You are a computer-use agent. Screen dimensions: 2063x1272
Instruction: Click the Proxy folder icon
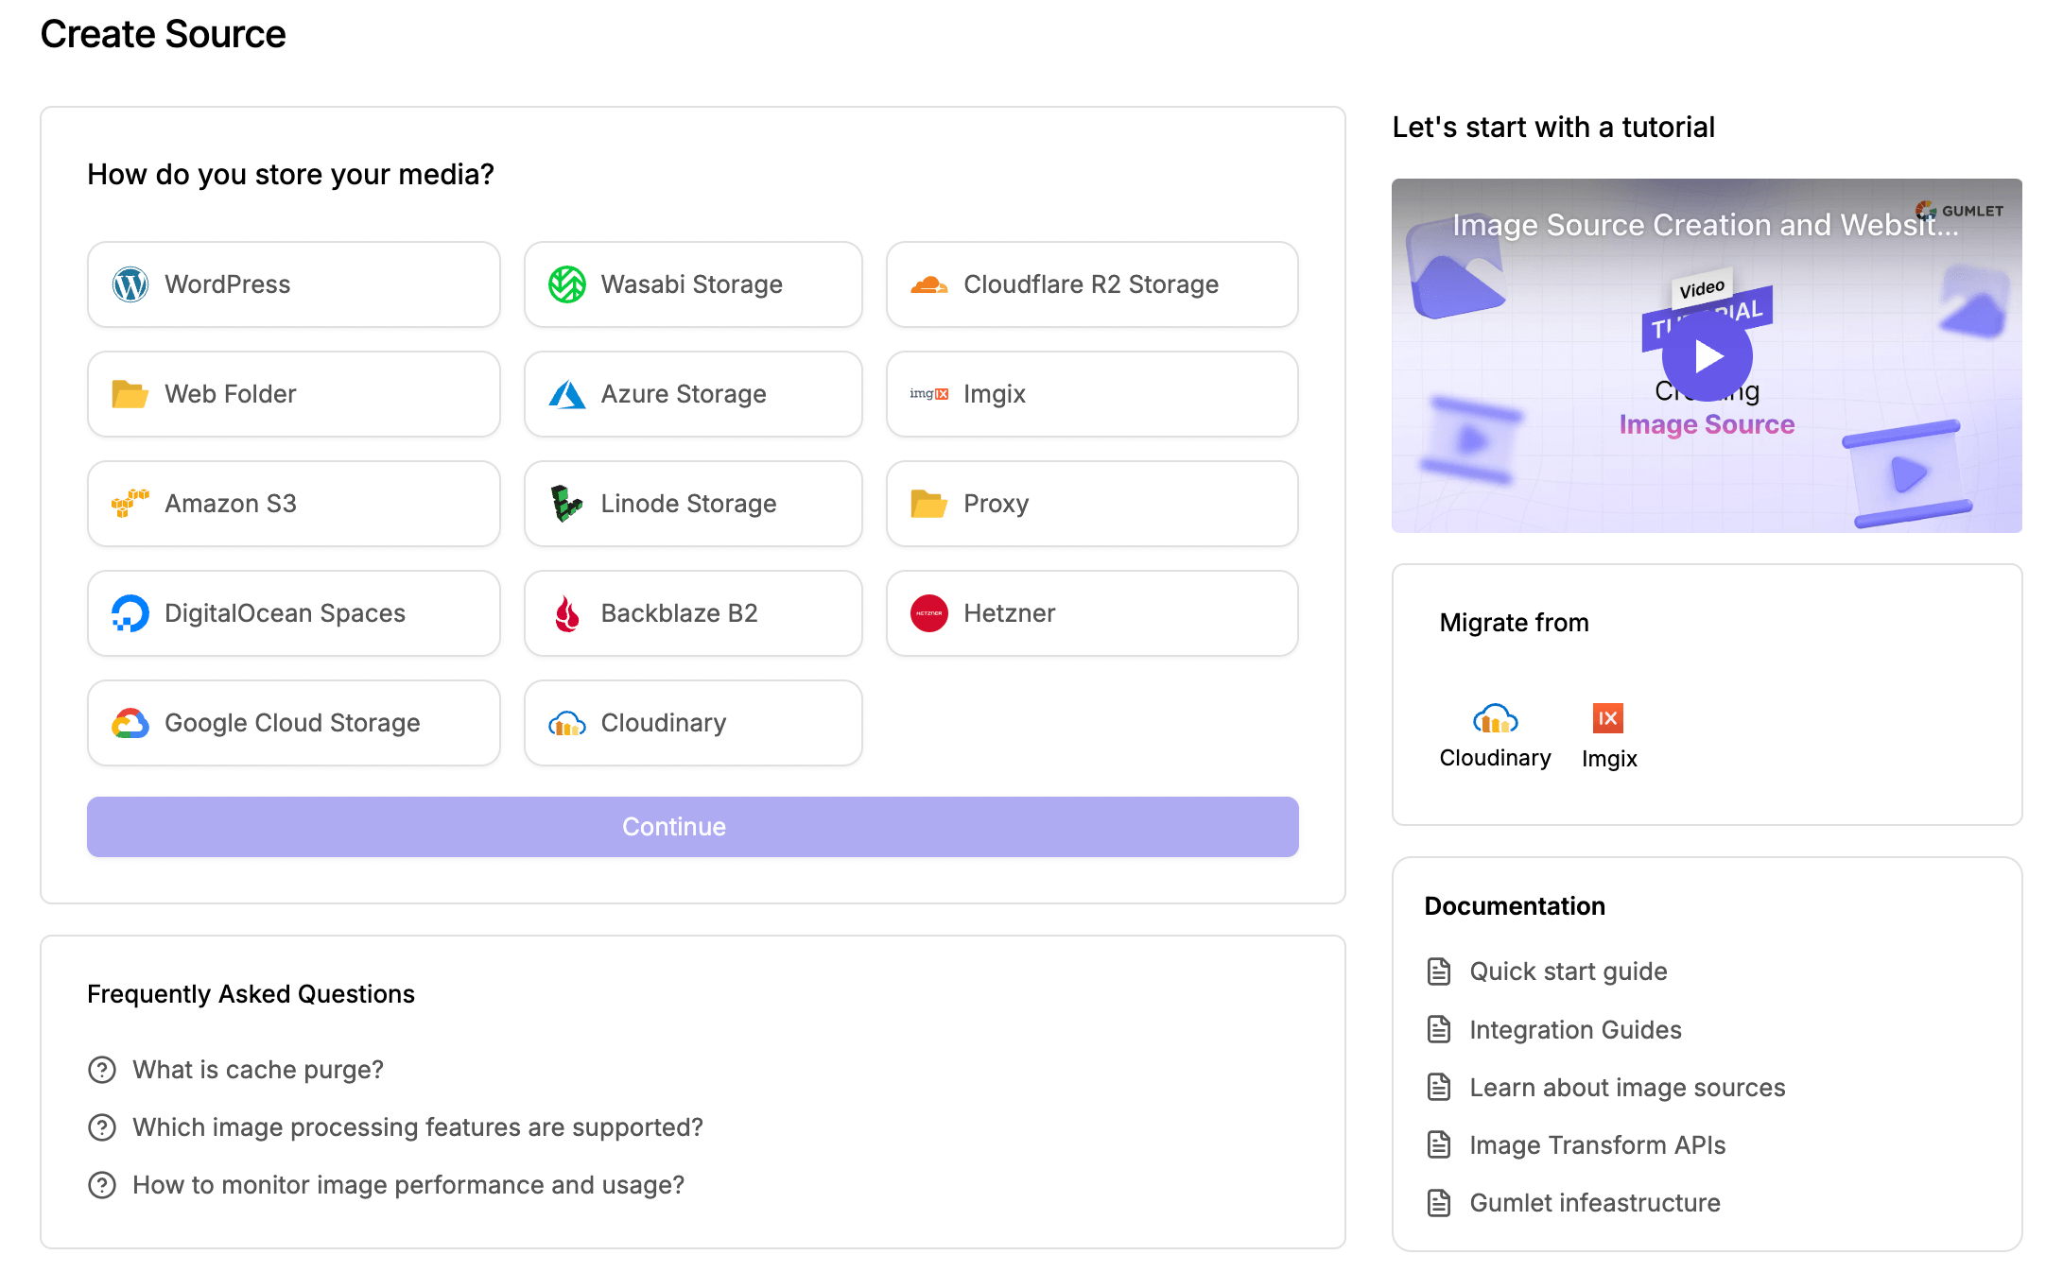point(929,504)
